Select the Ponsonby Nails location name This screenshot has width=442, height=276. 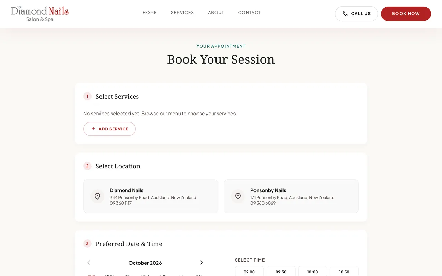(268, 190)
